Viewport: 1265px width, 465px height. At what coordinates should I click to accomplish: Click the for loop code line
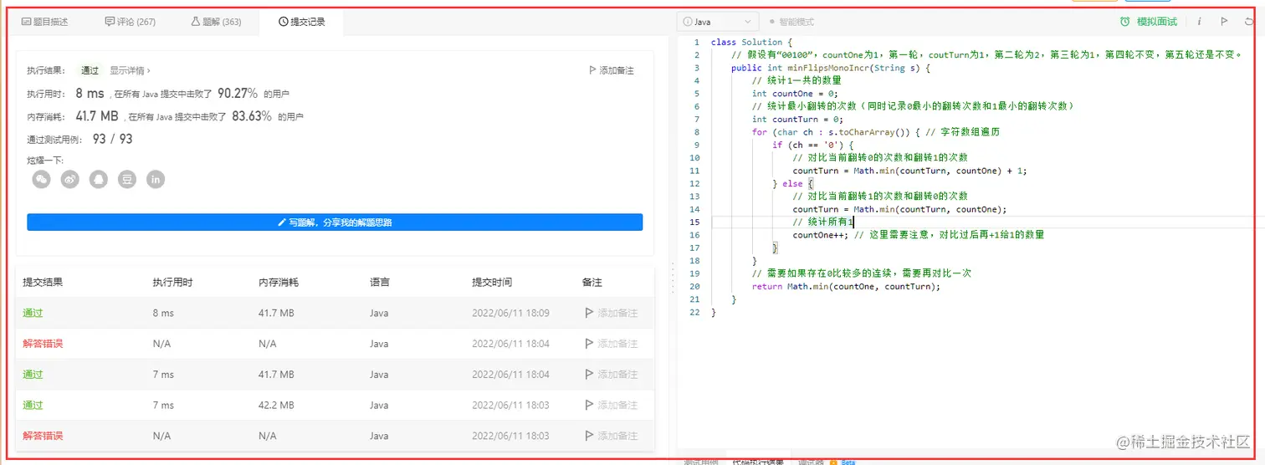pos(876,132)
